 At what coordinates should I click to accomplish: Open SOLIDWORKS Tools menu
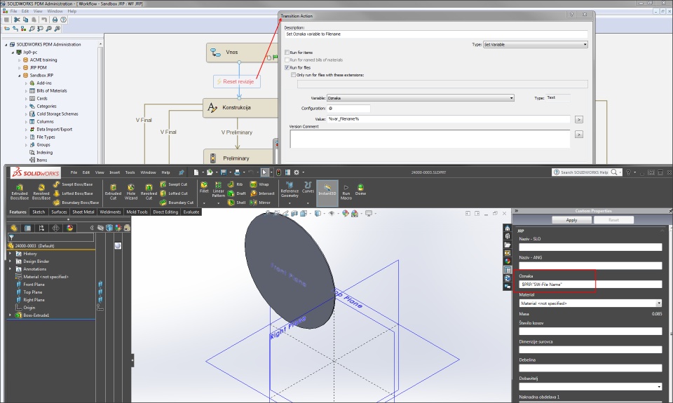pos(130,172)
